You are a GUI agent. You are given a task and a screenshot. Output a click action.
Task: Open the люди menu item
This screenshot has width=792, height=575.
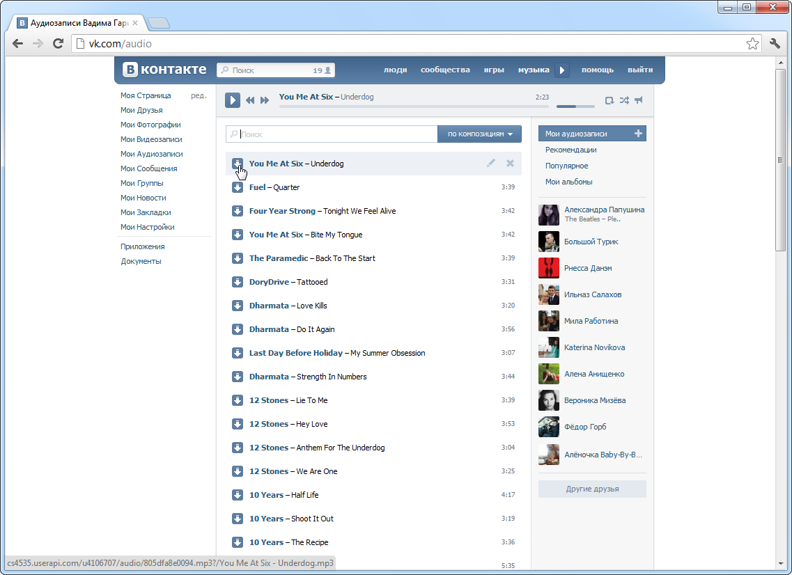(x=396, y=70)
